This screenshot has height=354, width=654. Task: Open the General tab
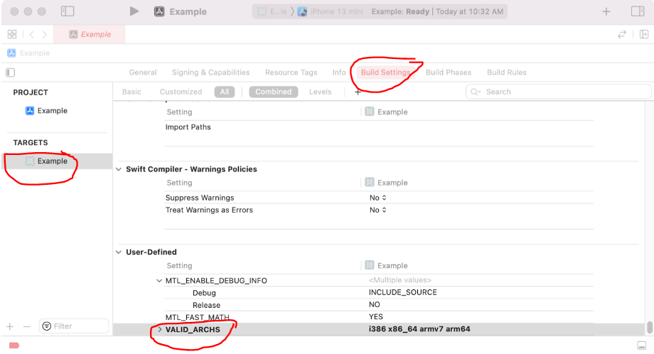[143, 73]
